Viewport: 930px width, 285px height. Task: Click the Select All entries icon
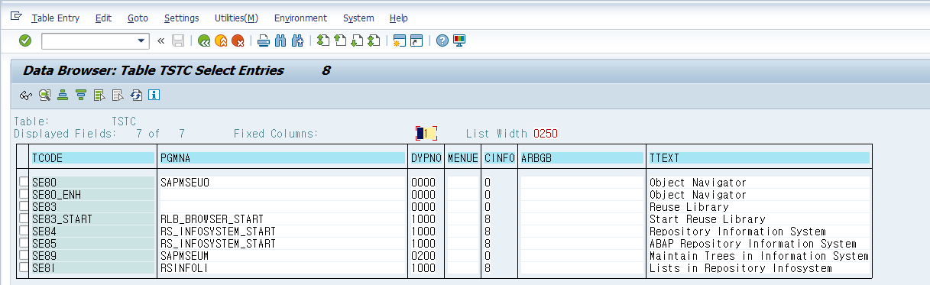click(99, 96)
